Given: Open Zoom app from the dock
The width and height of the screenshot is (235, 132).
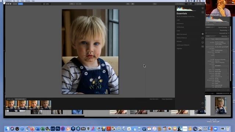Looking at the screenshot, I should tap(216, 129).
